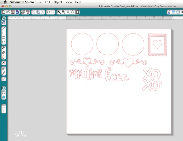Open the Fill Gradient panel icon
183x141 pixels.
173,12
